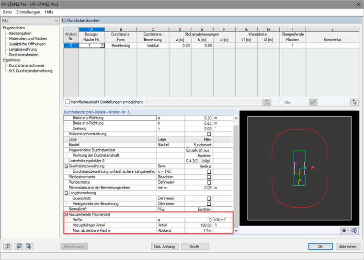The image size is (364, 260).
Task: Click the Berechnung button
Action: (74, 247)
